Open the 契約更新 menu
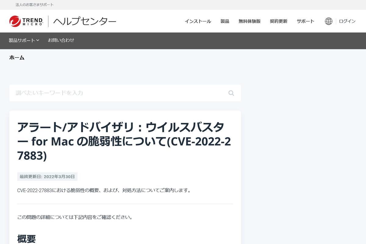 [x=278, y=21]
